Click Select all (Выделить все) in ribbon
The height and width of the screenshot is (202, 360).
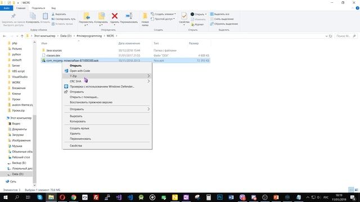pos(219,14)
